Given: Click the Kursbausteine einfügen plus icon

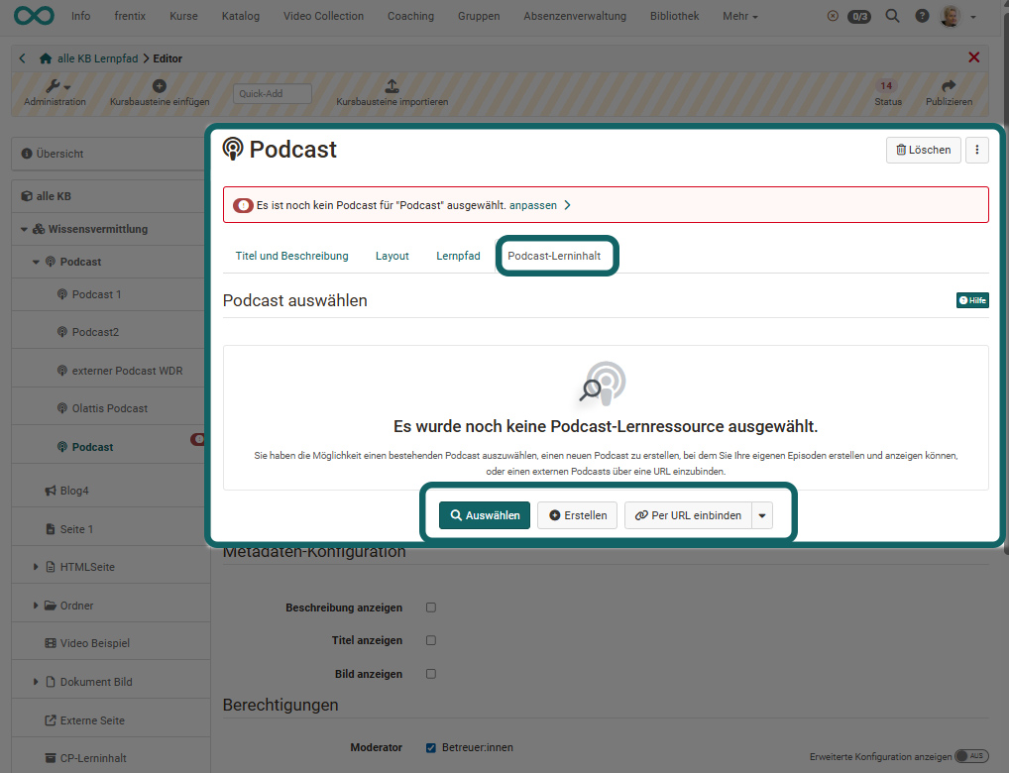Looking at the screenshot, I should 158,87.
